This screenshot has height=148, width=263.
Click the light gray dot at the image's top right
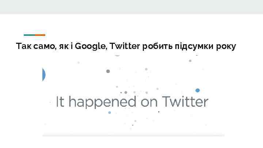coord(190,61)
